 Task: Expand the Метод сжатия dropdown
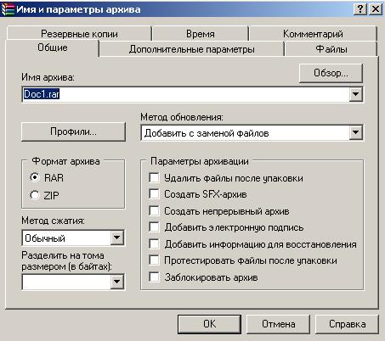pos(116,238)
